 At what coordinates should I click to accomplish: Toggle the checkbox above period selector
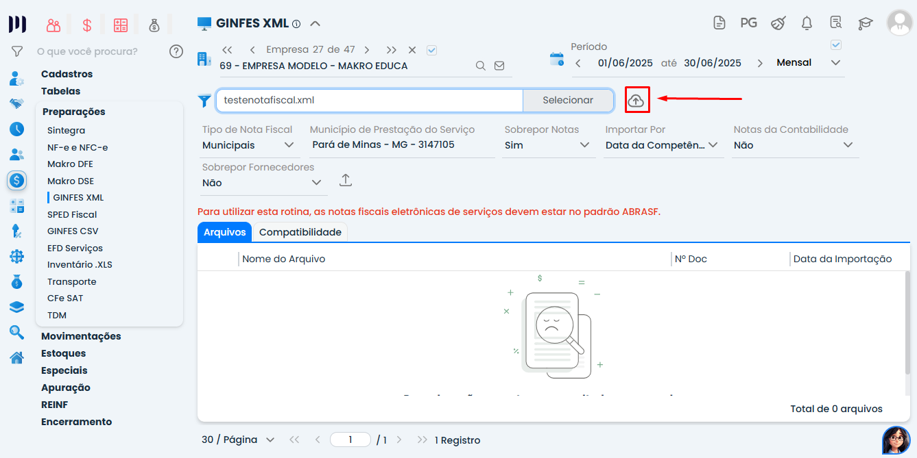click(835, 45)
